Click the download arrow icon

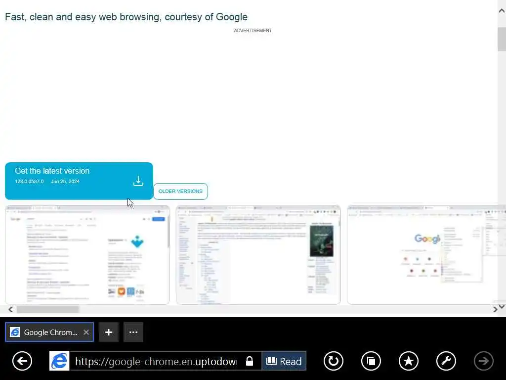click(x=138, y=181)
